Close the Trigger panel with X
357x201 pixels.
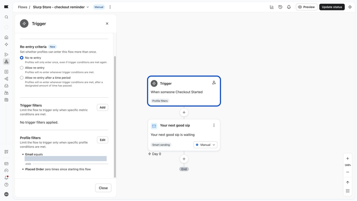(107, 24)
